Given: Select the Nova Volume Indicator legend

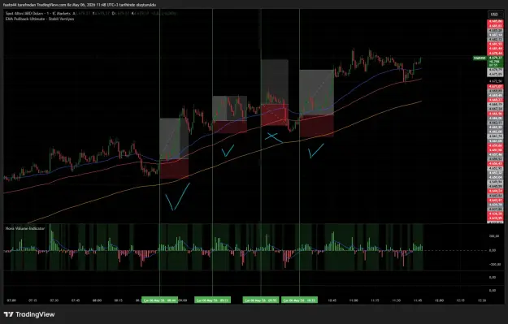Looking at the screenshot, I should (x=25, y=228).
